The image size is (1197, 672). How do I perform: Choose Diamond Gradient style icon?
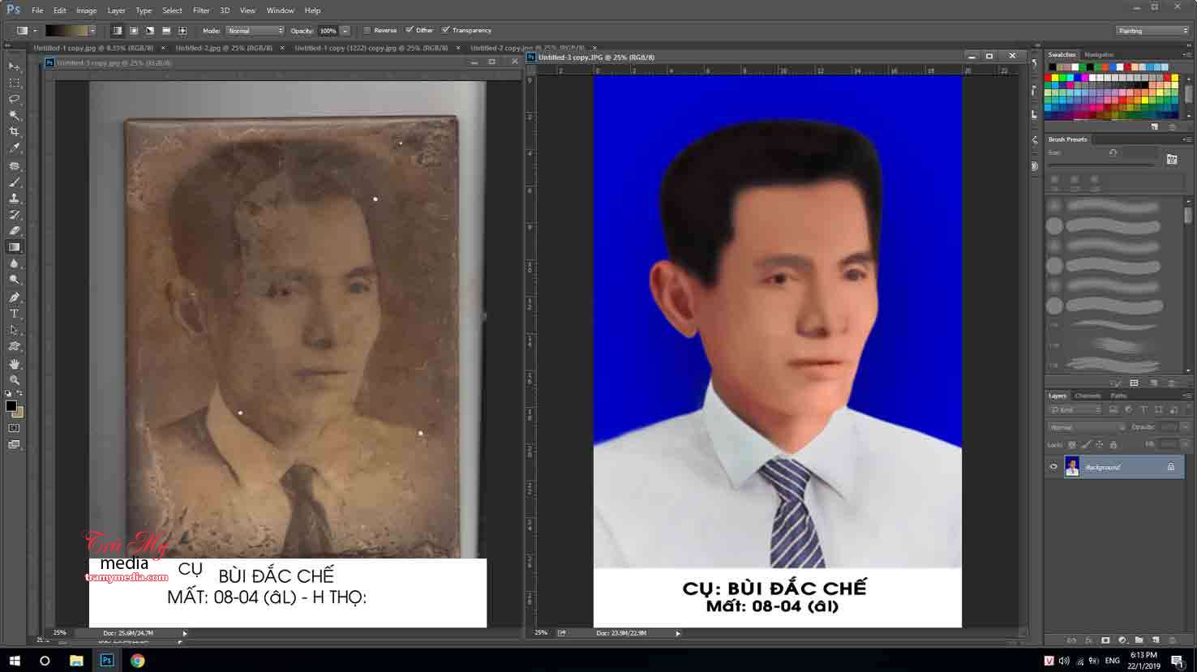pos(182,31)
